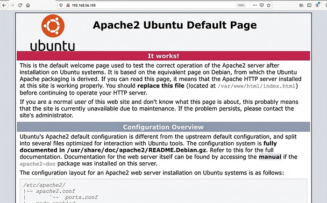Show the sidebars toolbar icon
The width and height of the screenshot is (327, 203).
point(309,5)
